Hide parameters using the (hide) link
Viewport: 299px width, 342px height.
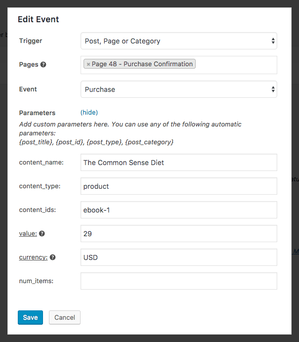coord(89,113)
